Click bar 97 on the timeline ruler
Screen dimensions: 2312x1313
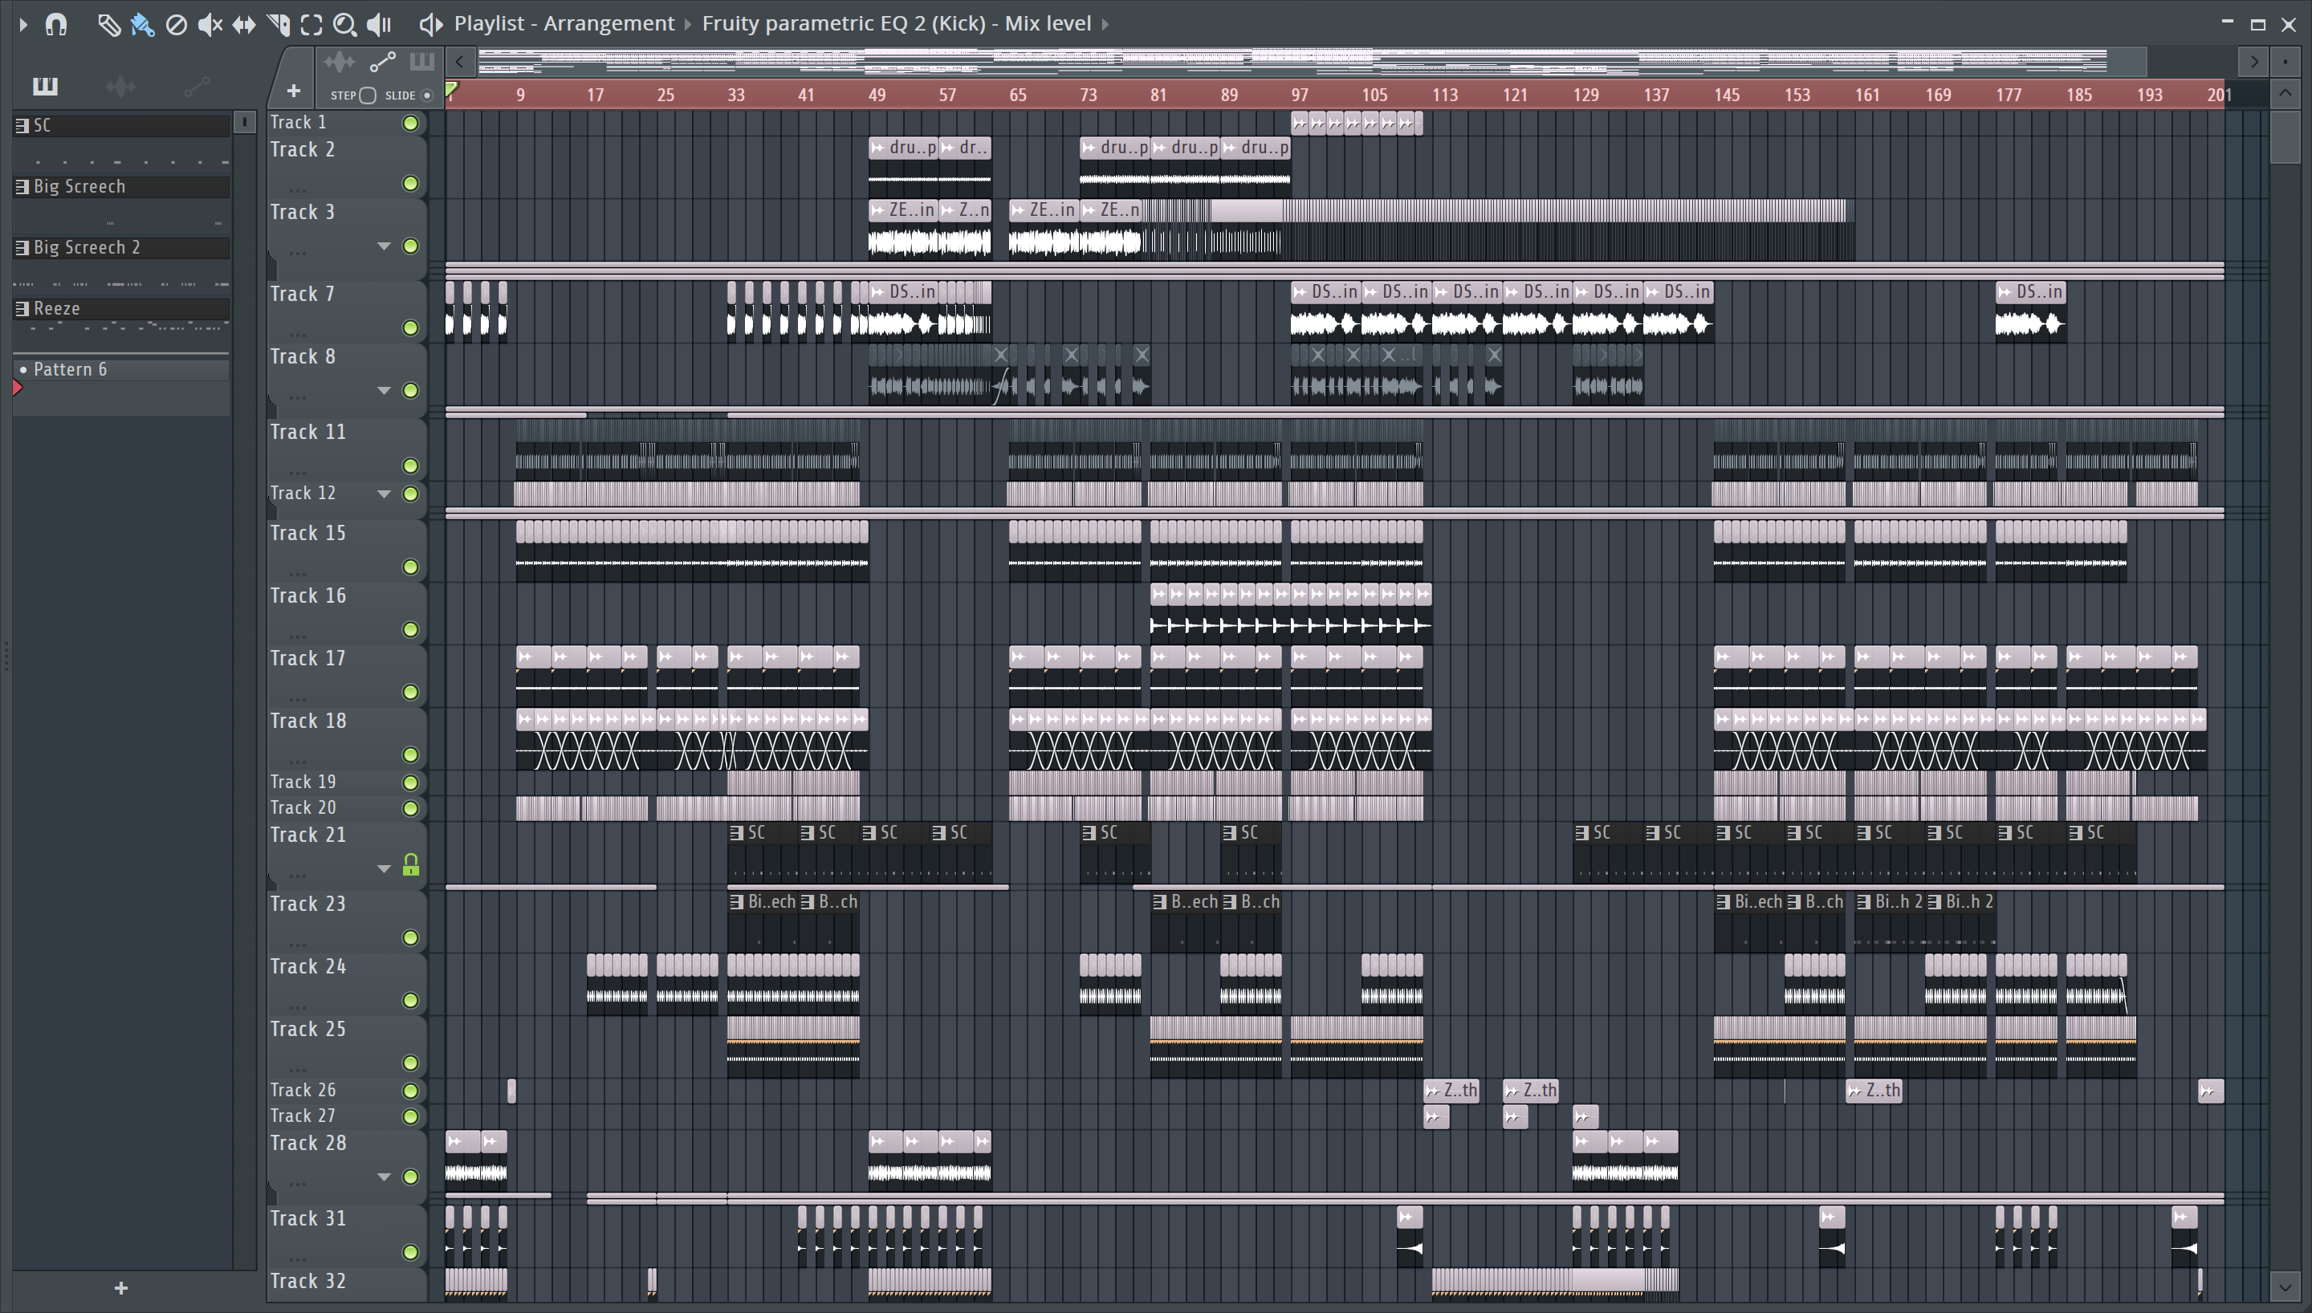coord(1298,95)
